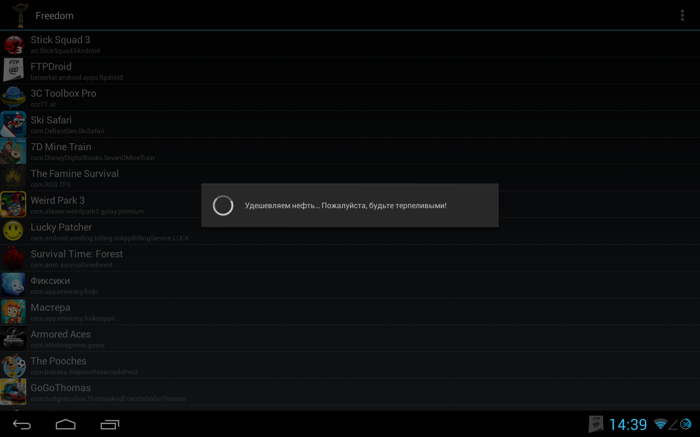Image resolution: width=700 pixels, height=437 pixels.
Task: Tap the GoGoThomas train icon
Action: point(13,392)
